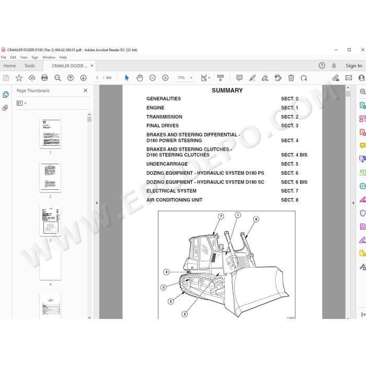This screenshot has height=366, width=366.
Task: Click the Save file icon
Action: pyautogui.click(x=6, y=78)
